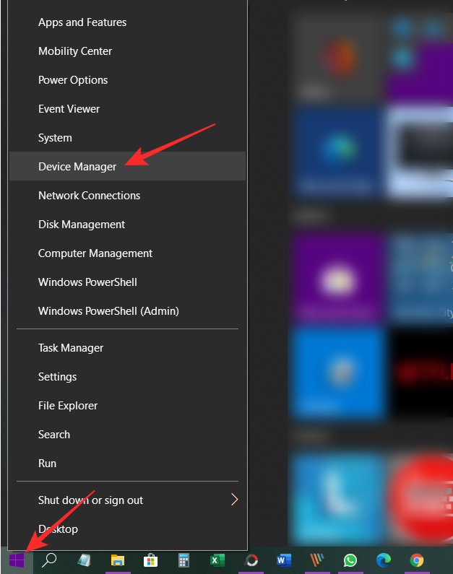Open Google Chrome from the taskbar
This screenshot has width=453, height=574.
click(x=417, y=560)
